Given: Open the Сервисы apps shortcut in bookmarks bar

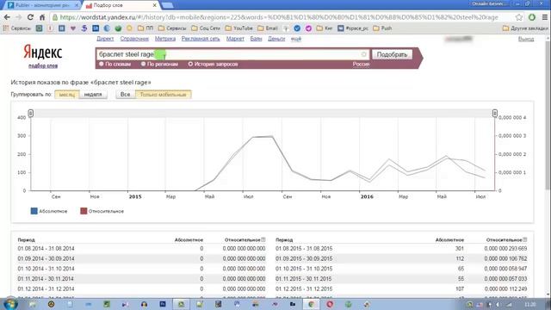Looking at the screenshot, I should coord(17,28).
